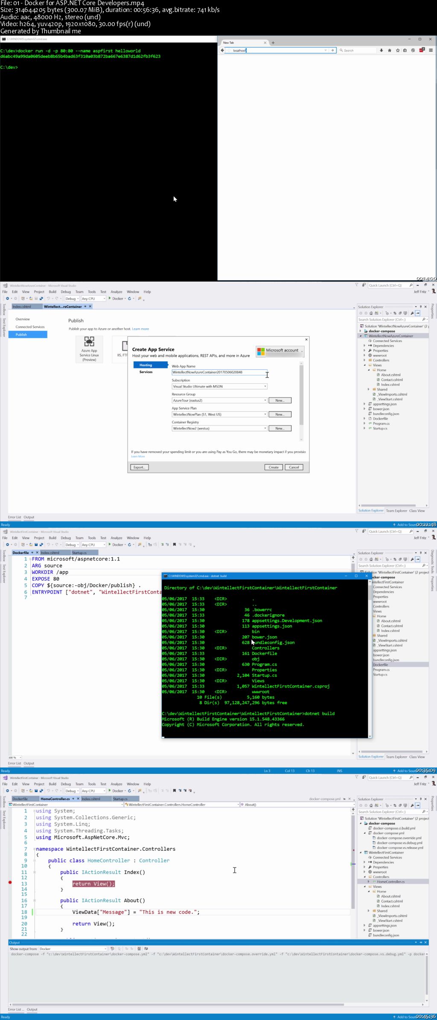437x1020 pixels.
Task: Open the Overview page in the publish sidebar
Action: point(23,319)
